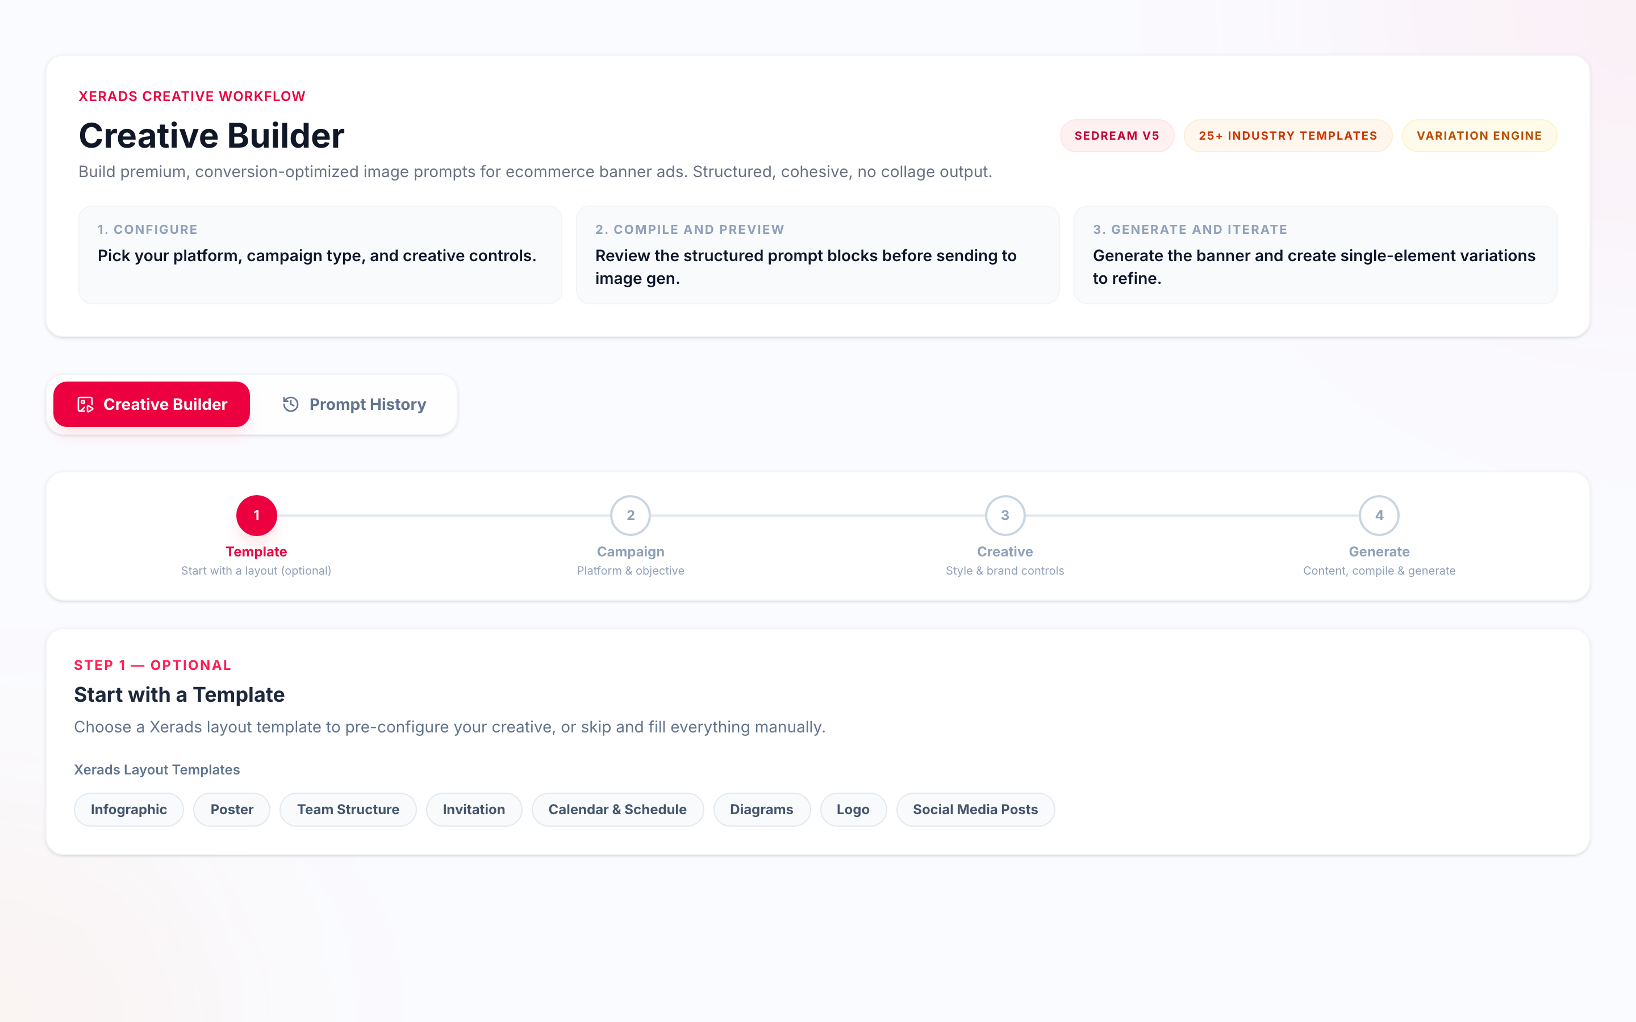Click the clock history icon beside Prompt History
The image size is (1636, 1022).
coord(291,404)
